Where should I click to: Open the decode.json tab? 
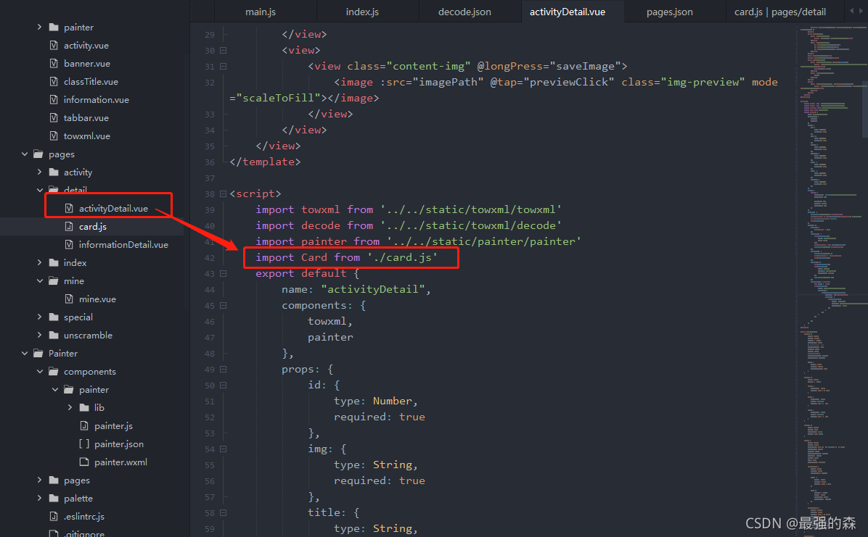[x=464, y=12]
